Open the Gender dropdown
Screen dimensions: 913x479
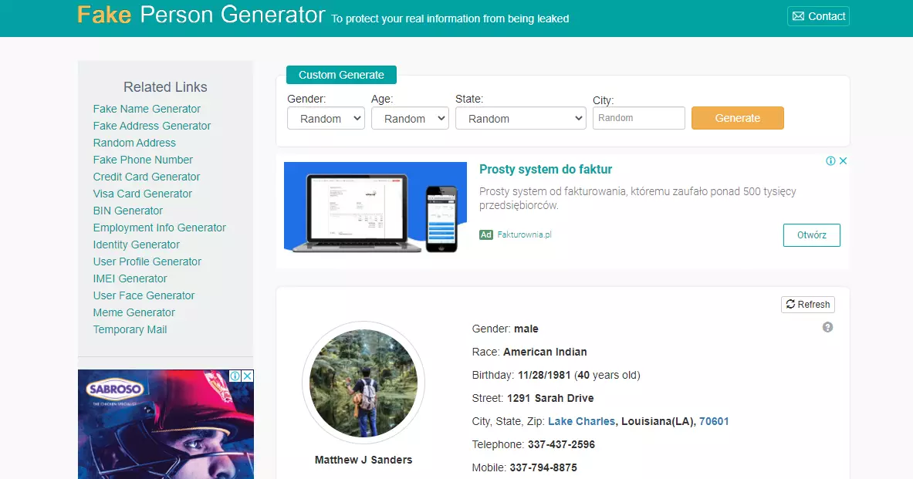tap(326, 119)
